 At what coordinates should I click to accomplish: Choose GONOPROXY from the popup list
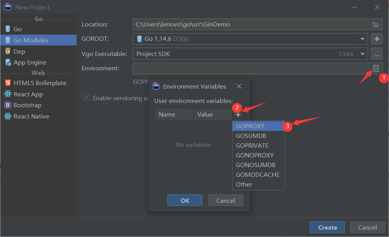click(258, 155)
